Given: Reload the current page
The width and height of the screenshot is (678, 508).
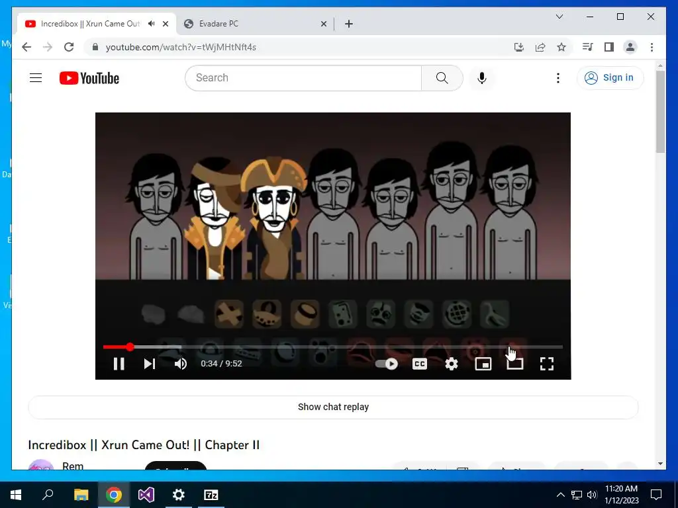Looking at the screenshot, I should (69, 47).
